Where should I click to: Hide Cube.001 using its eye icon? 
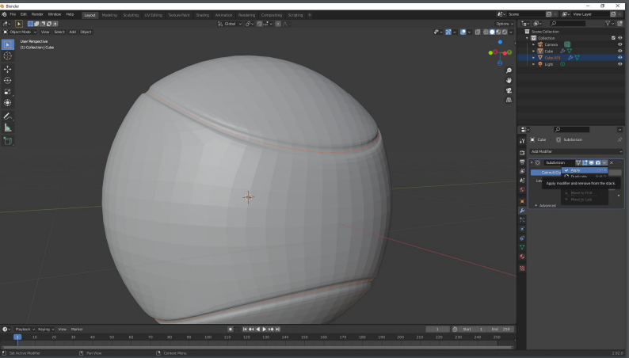(619, 58)
